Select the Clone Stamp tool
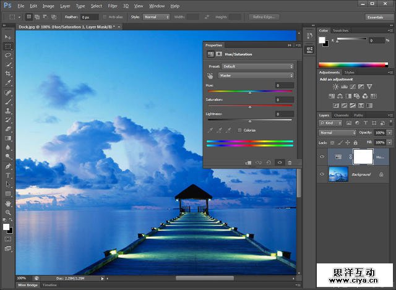The height and width of the screenshot is (290, 396). pyautogui.click(x=9, y=111)
